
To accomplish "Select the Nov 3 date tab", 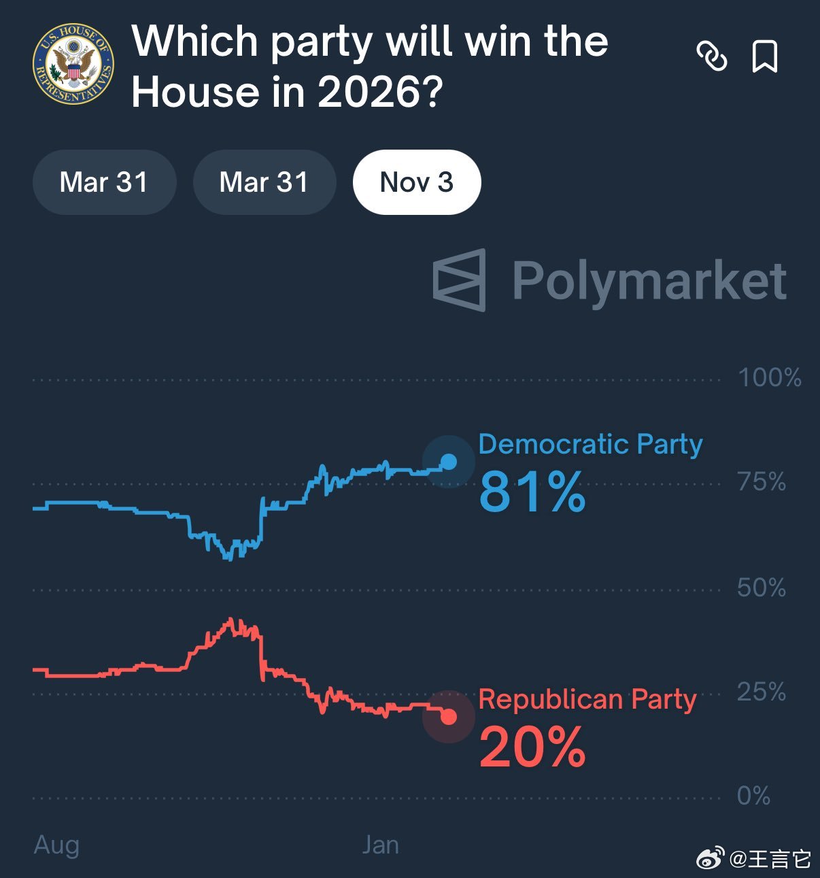I will [416, 182].
